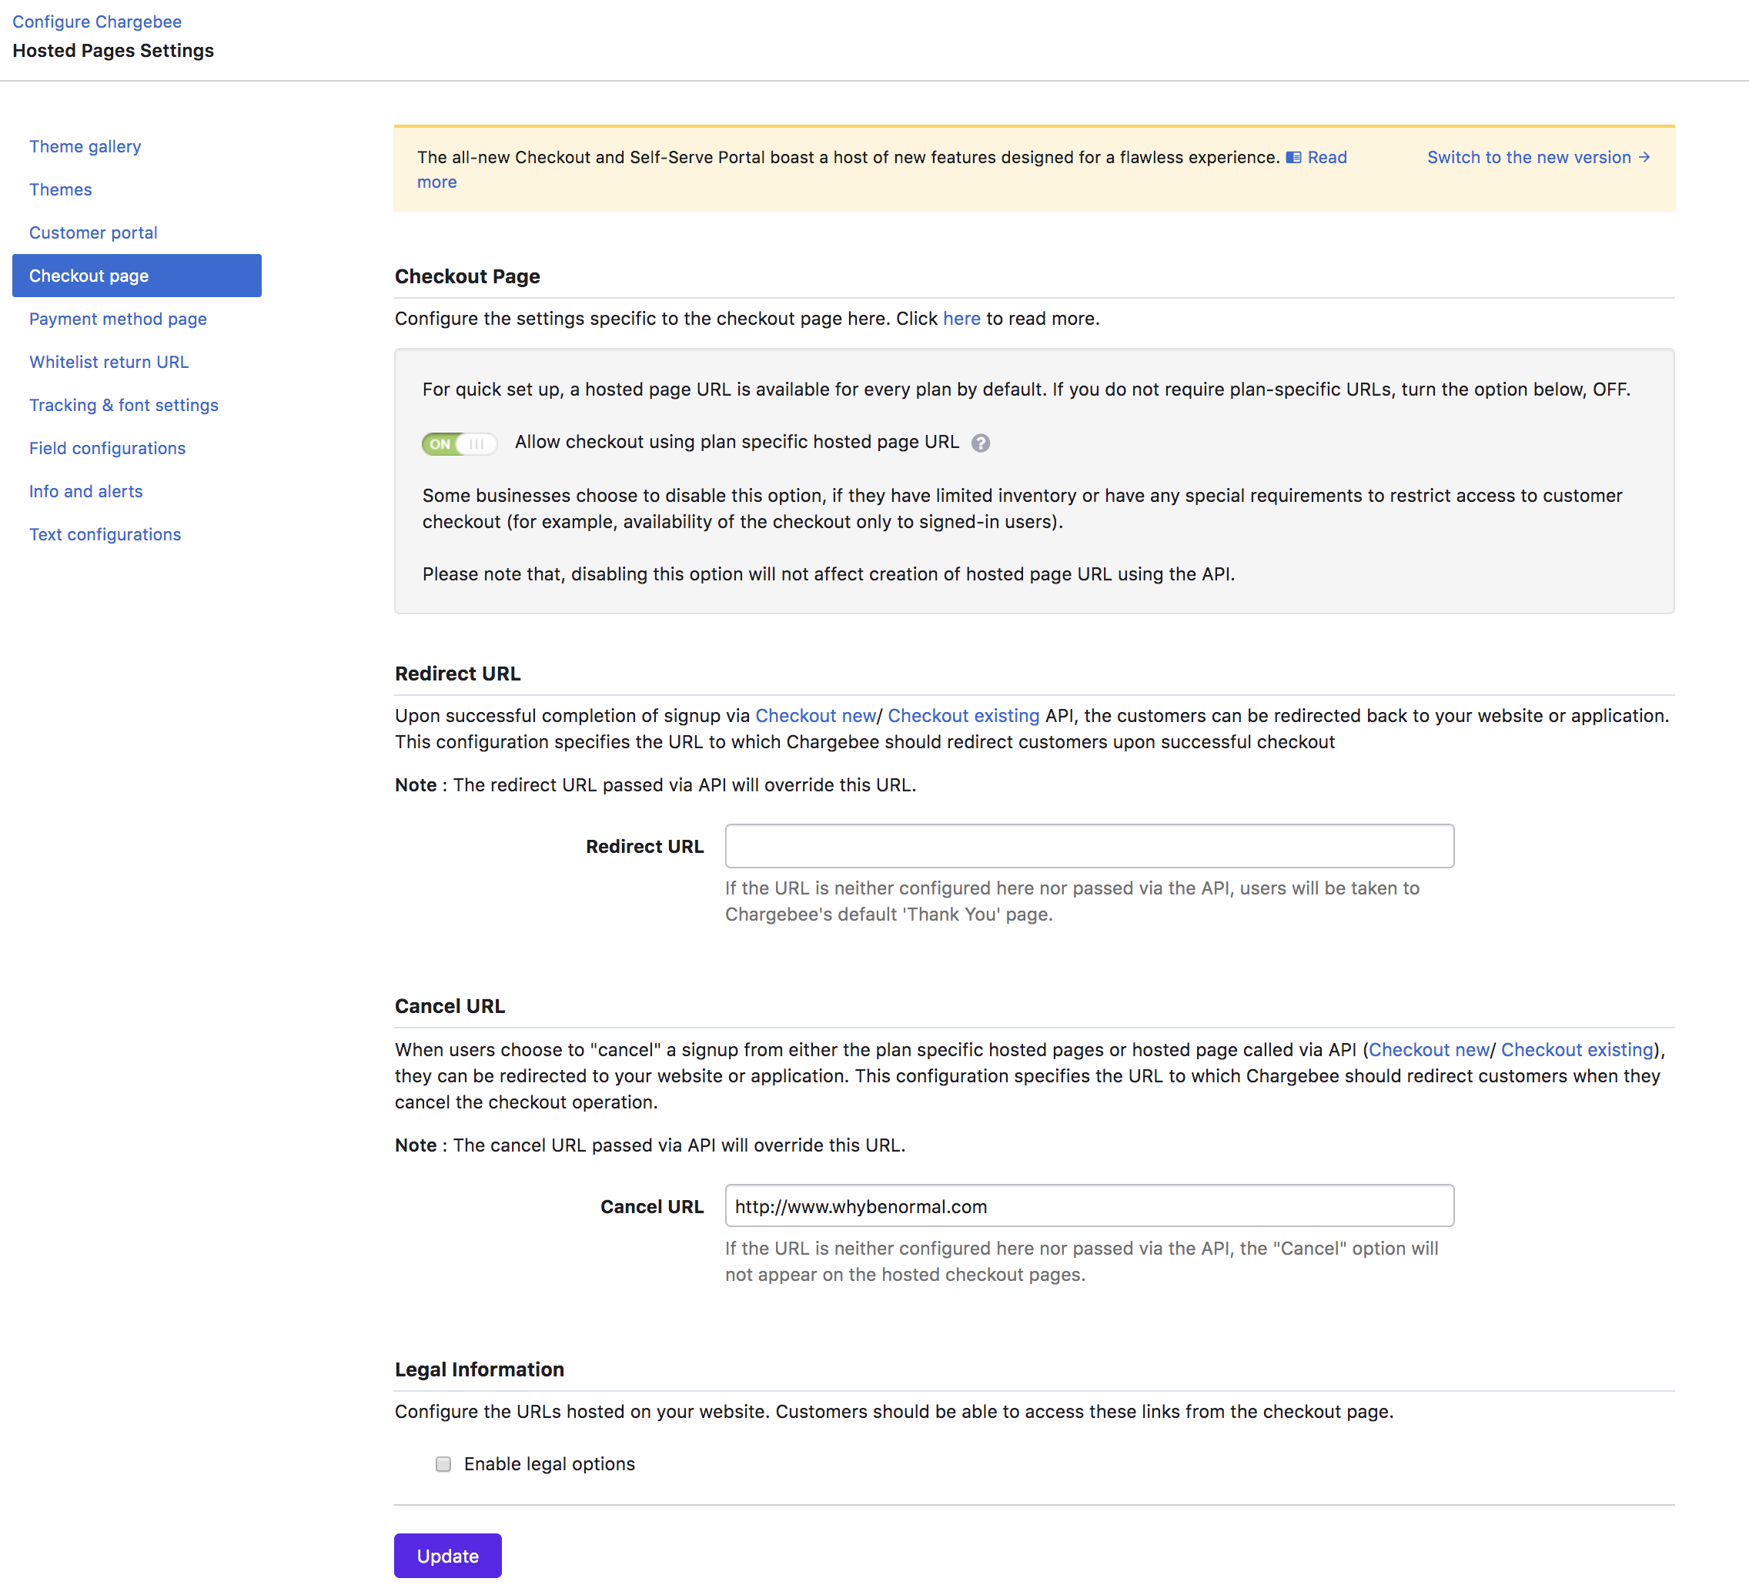Click Switch to the new version link

1537,157
